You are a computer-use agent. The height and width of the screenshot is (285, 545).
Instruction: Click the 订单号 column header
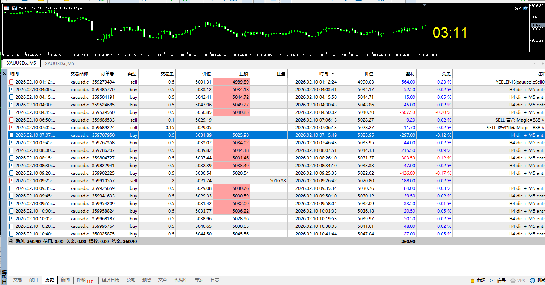tap(107, 74)
